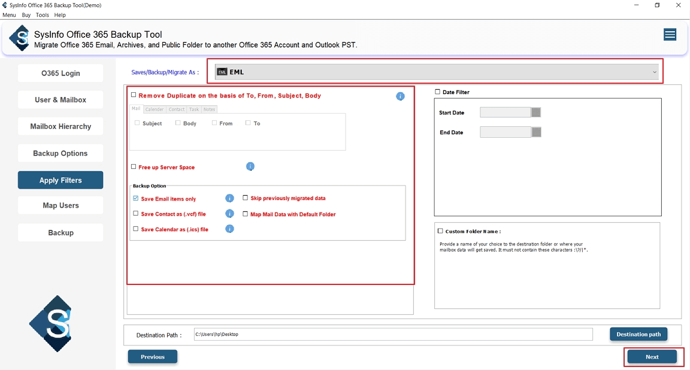This screenshot has width=690, height=370.
Task: Switch to the Mail tab
Action: (136, 109)
